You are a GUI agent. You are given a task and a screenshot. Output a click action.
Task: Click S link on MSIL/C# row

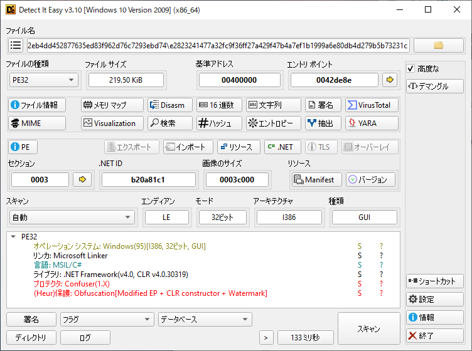[360, 265]
